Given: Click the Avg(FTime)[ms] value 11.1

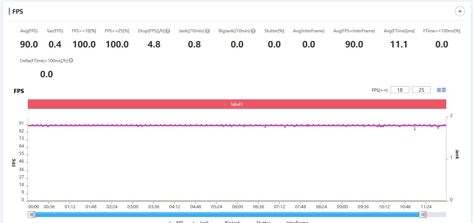Looking at the screenshot, I should tap(399, 44).
